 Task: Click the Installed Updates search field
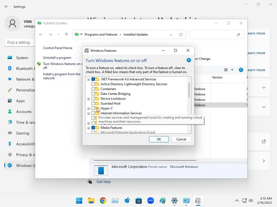coord(217,35)
